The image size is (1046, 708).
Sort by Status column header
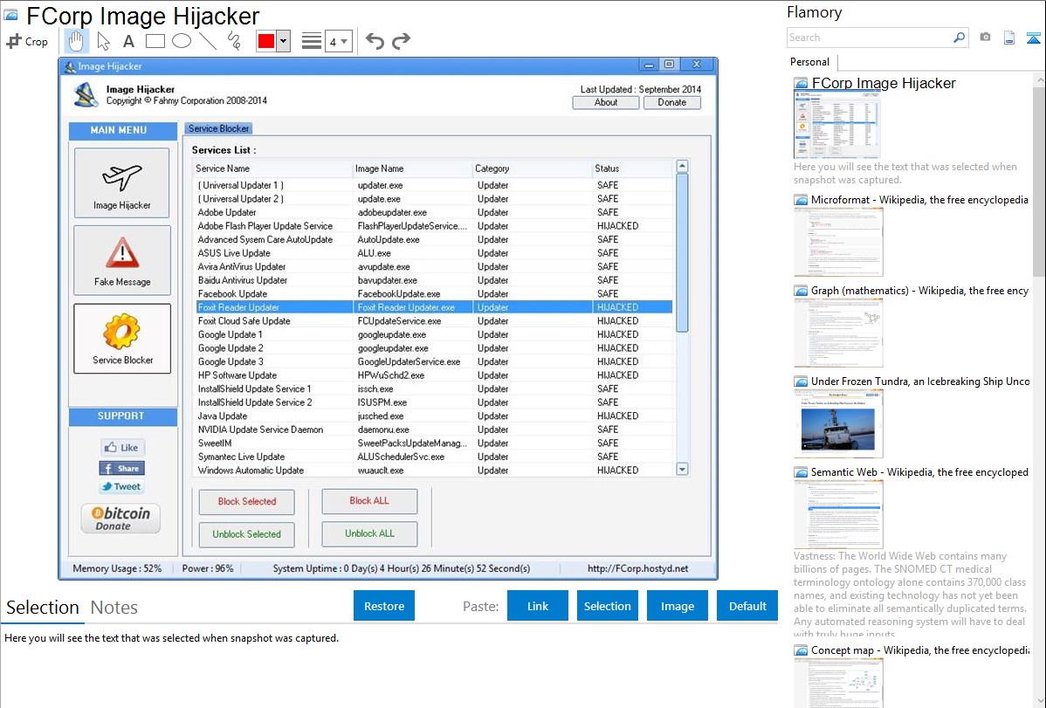632,168
